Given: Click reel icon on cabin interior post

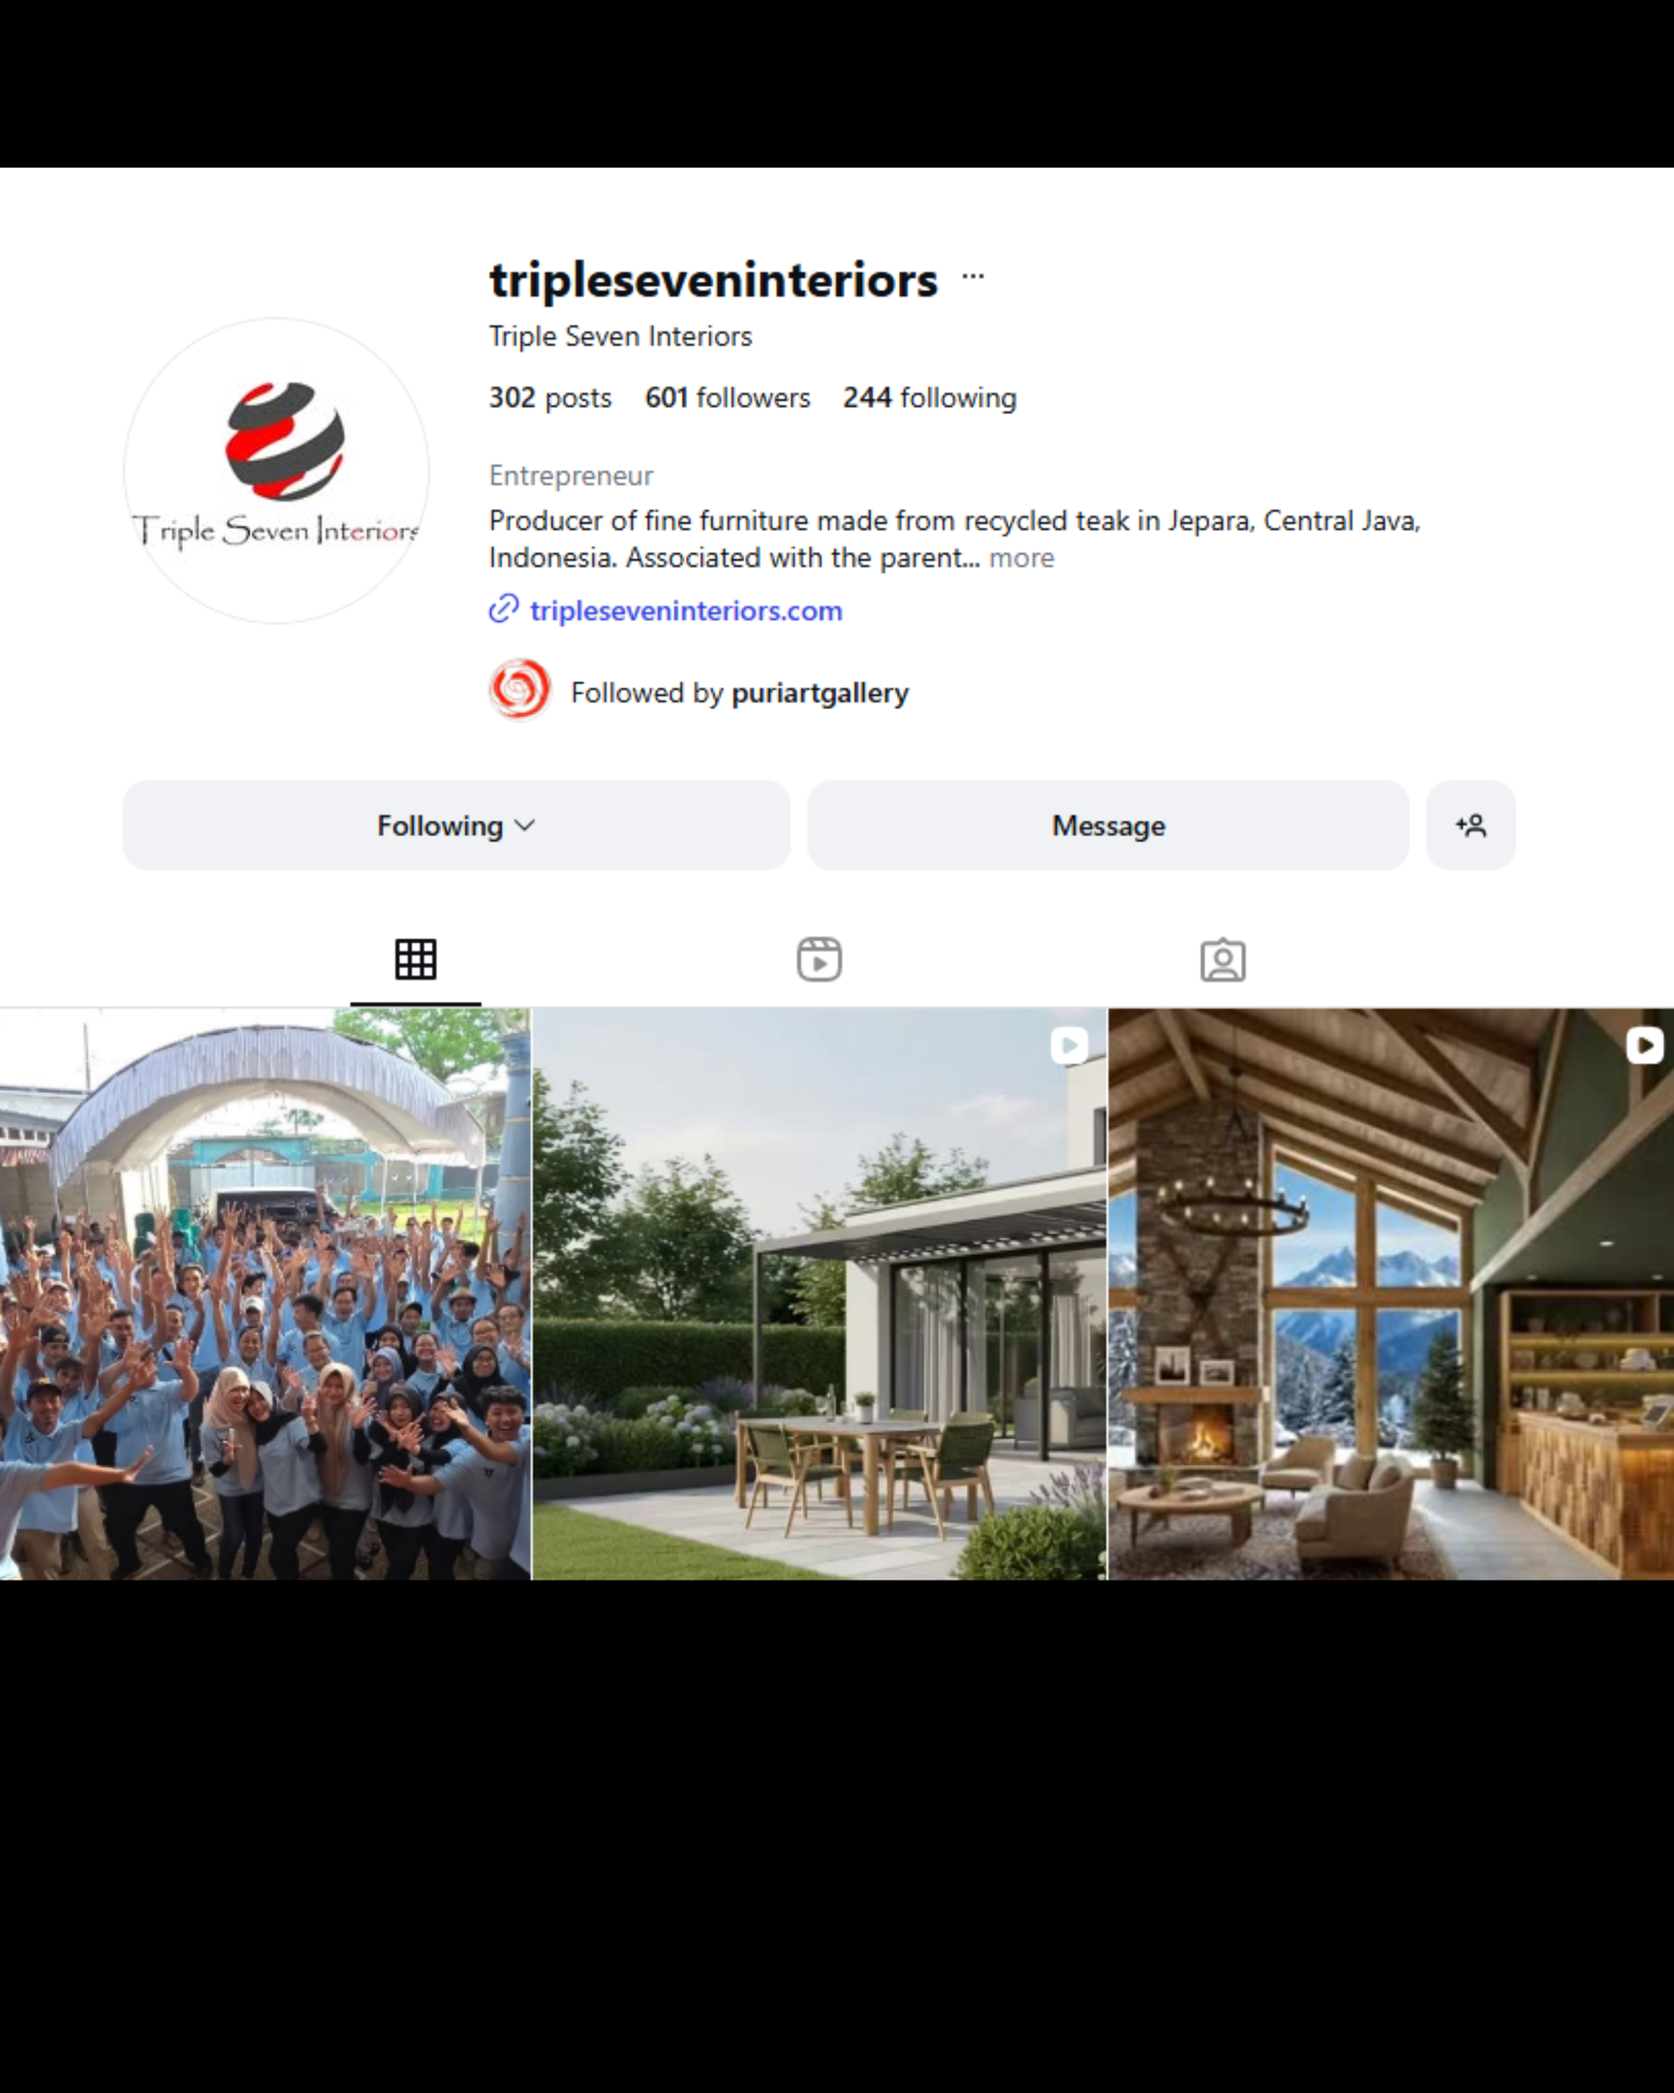Looking at the screenshot, I should [1644, 1046].
